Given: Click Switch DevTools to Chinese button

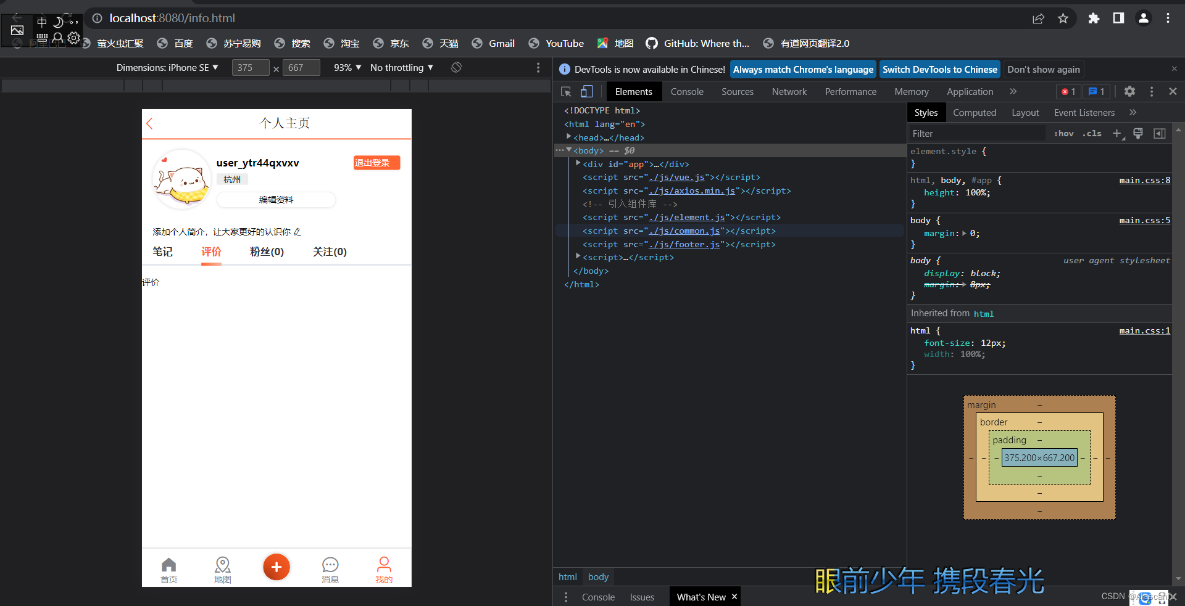Looking at the screenshot, I should tap(939, 69).
